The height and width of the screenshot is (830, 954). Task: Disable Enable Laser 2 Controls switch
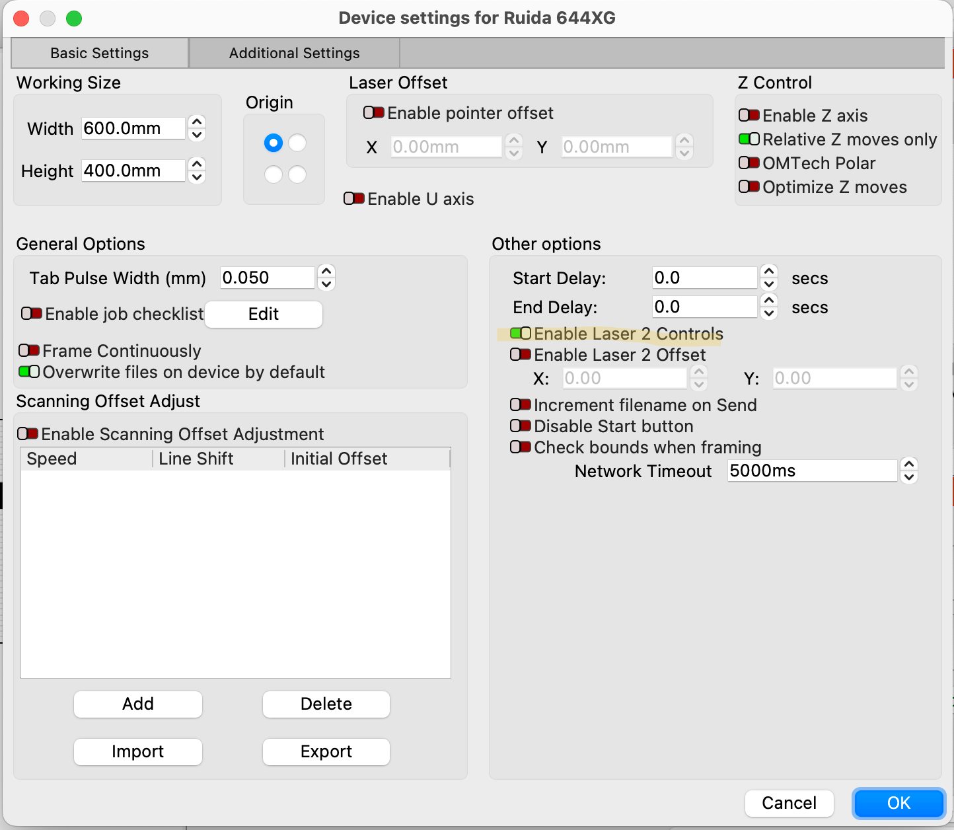[521, 334]
